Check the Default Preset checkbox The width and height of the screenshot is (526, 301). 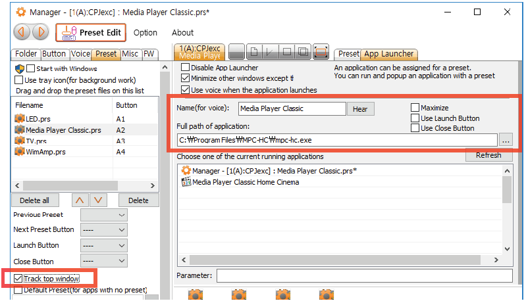(18, 290)
